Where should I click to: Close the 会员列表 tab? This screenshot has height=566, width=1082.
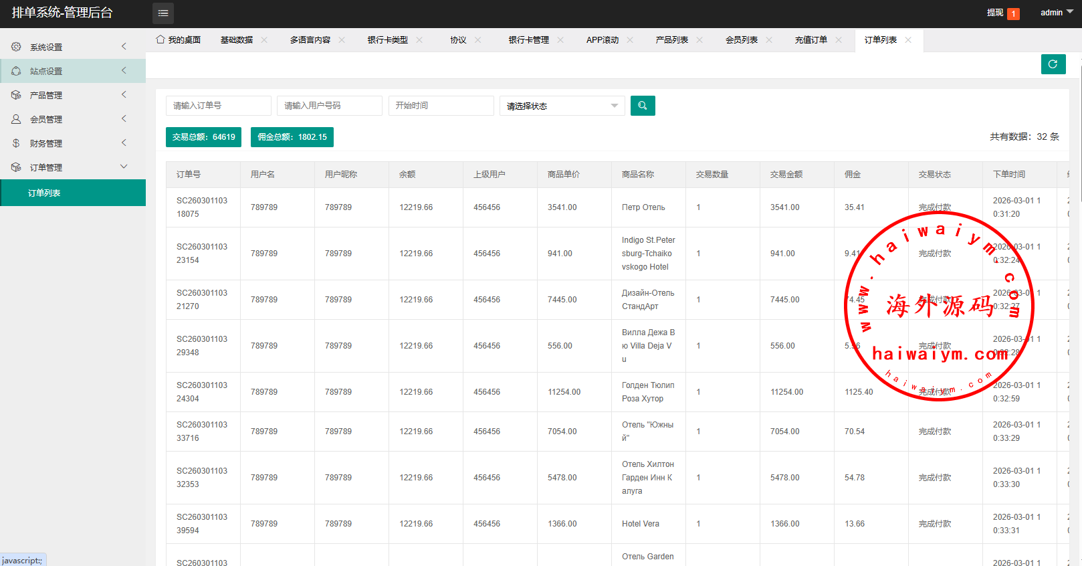(x=769, y=40)
